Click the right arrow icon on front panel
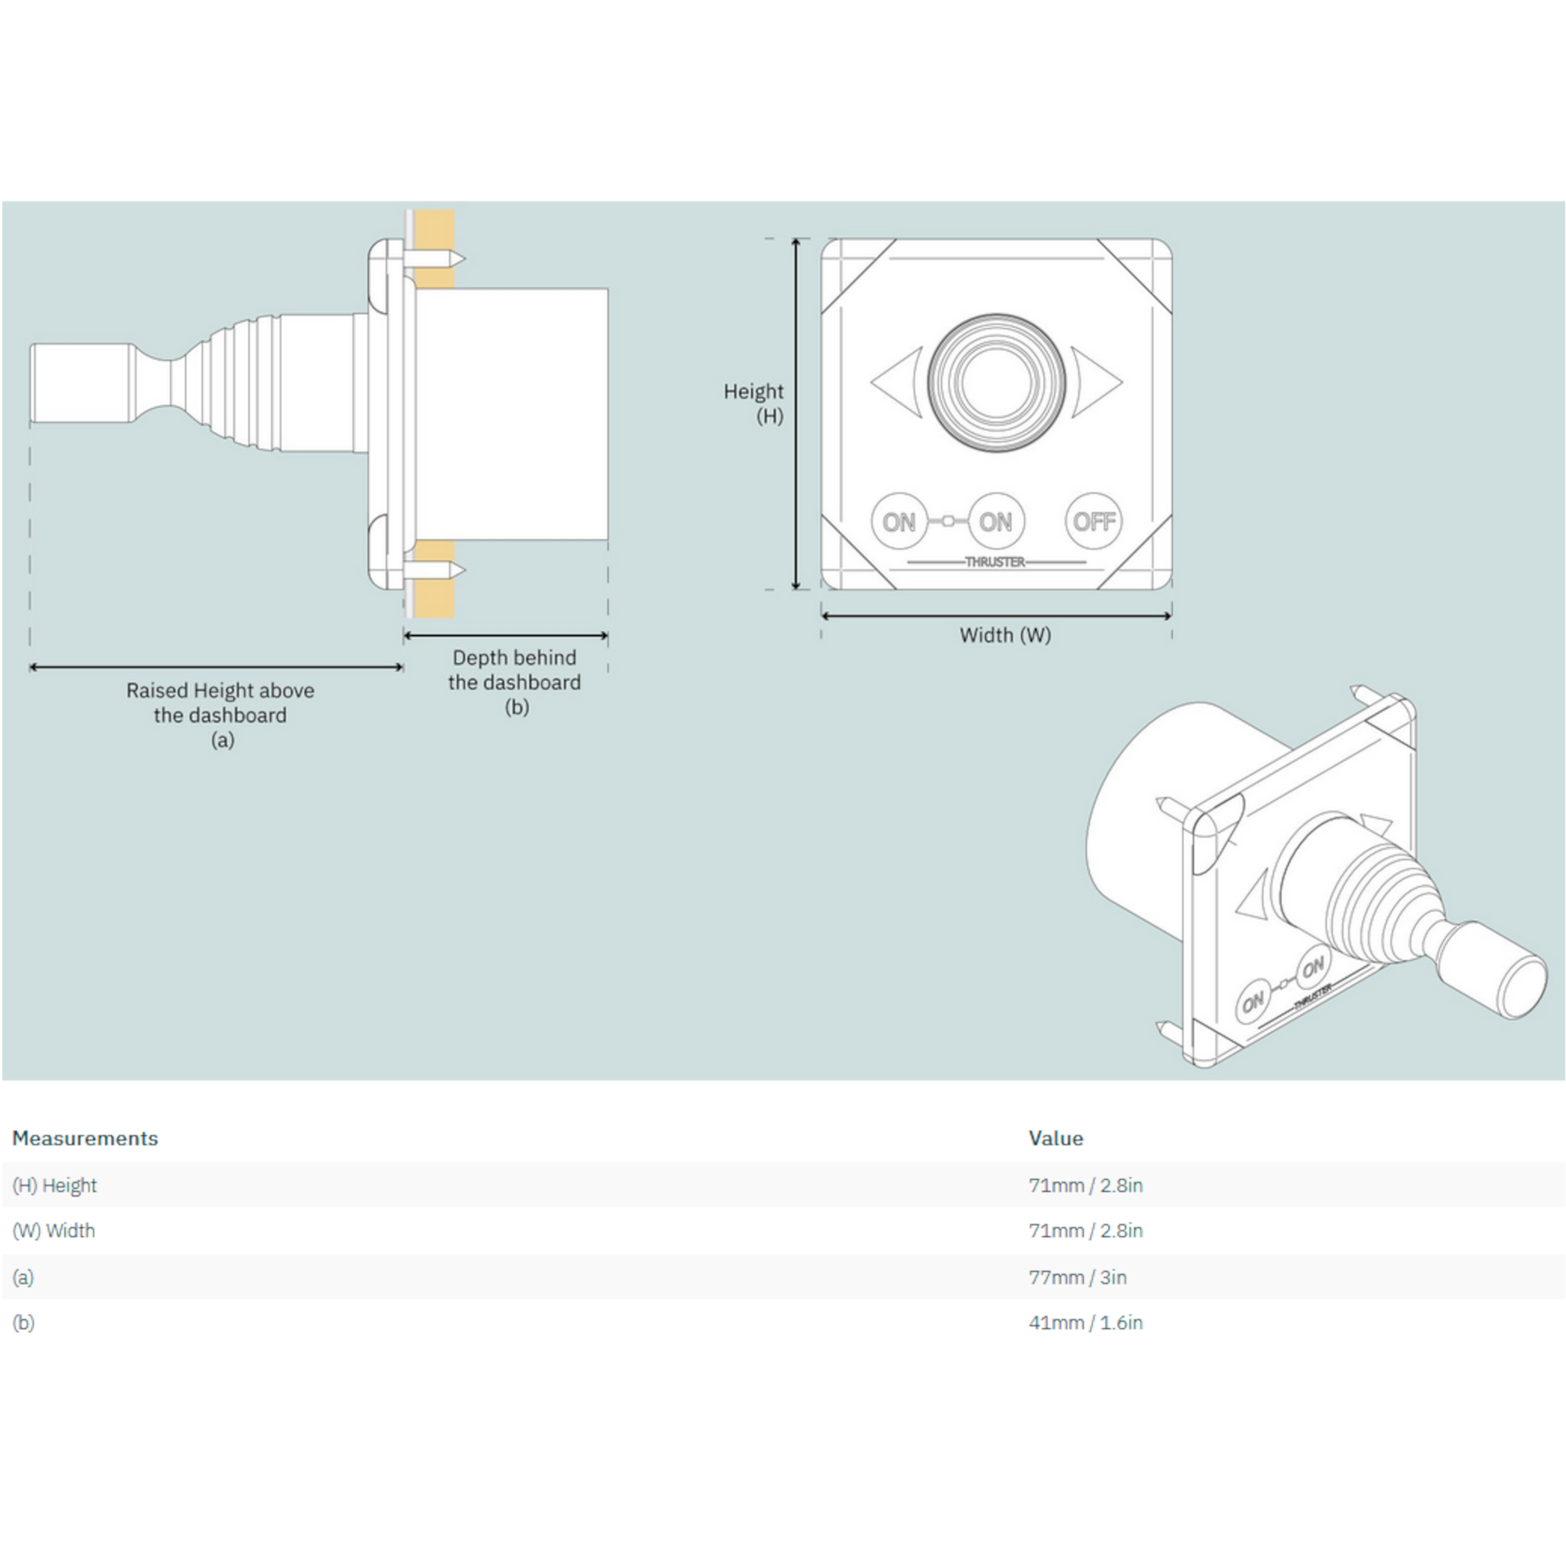 pos(1095,382)
